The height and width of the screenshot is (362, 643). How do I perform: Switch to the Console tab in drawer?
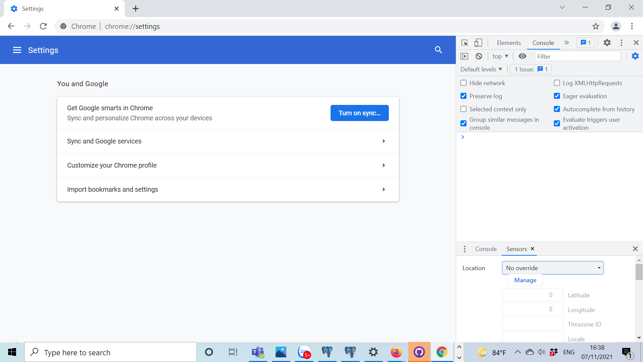click(486, 249)
